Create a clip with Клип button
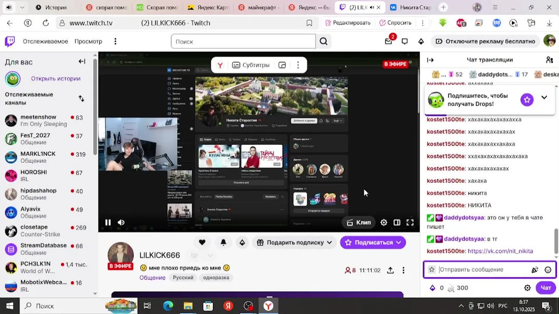Viewport: 559px width, 314px height. point(359,222)
